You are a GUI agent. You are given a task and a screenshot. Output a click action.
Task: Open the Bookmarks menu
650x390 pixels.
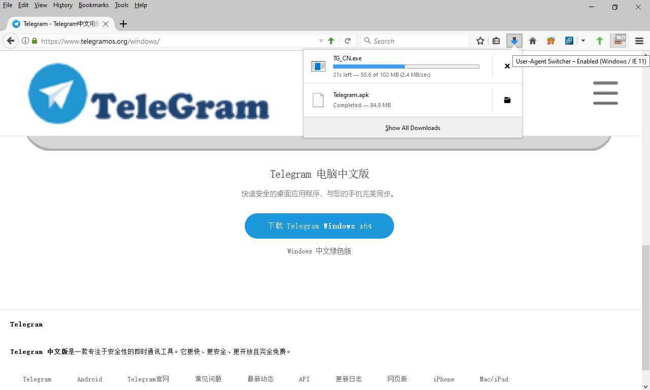[x=93, y=5]
